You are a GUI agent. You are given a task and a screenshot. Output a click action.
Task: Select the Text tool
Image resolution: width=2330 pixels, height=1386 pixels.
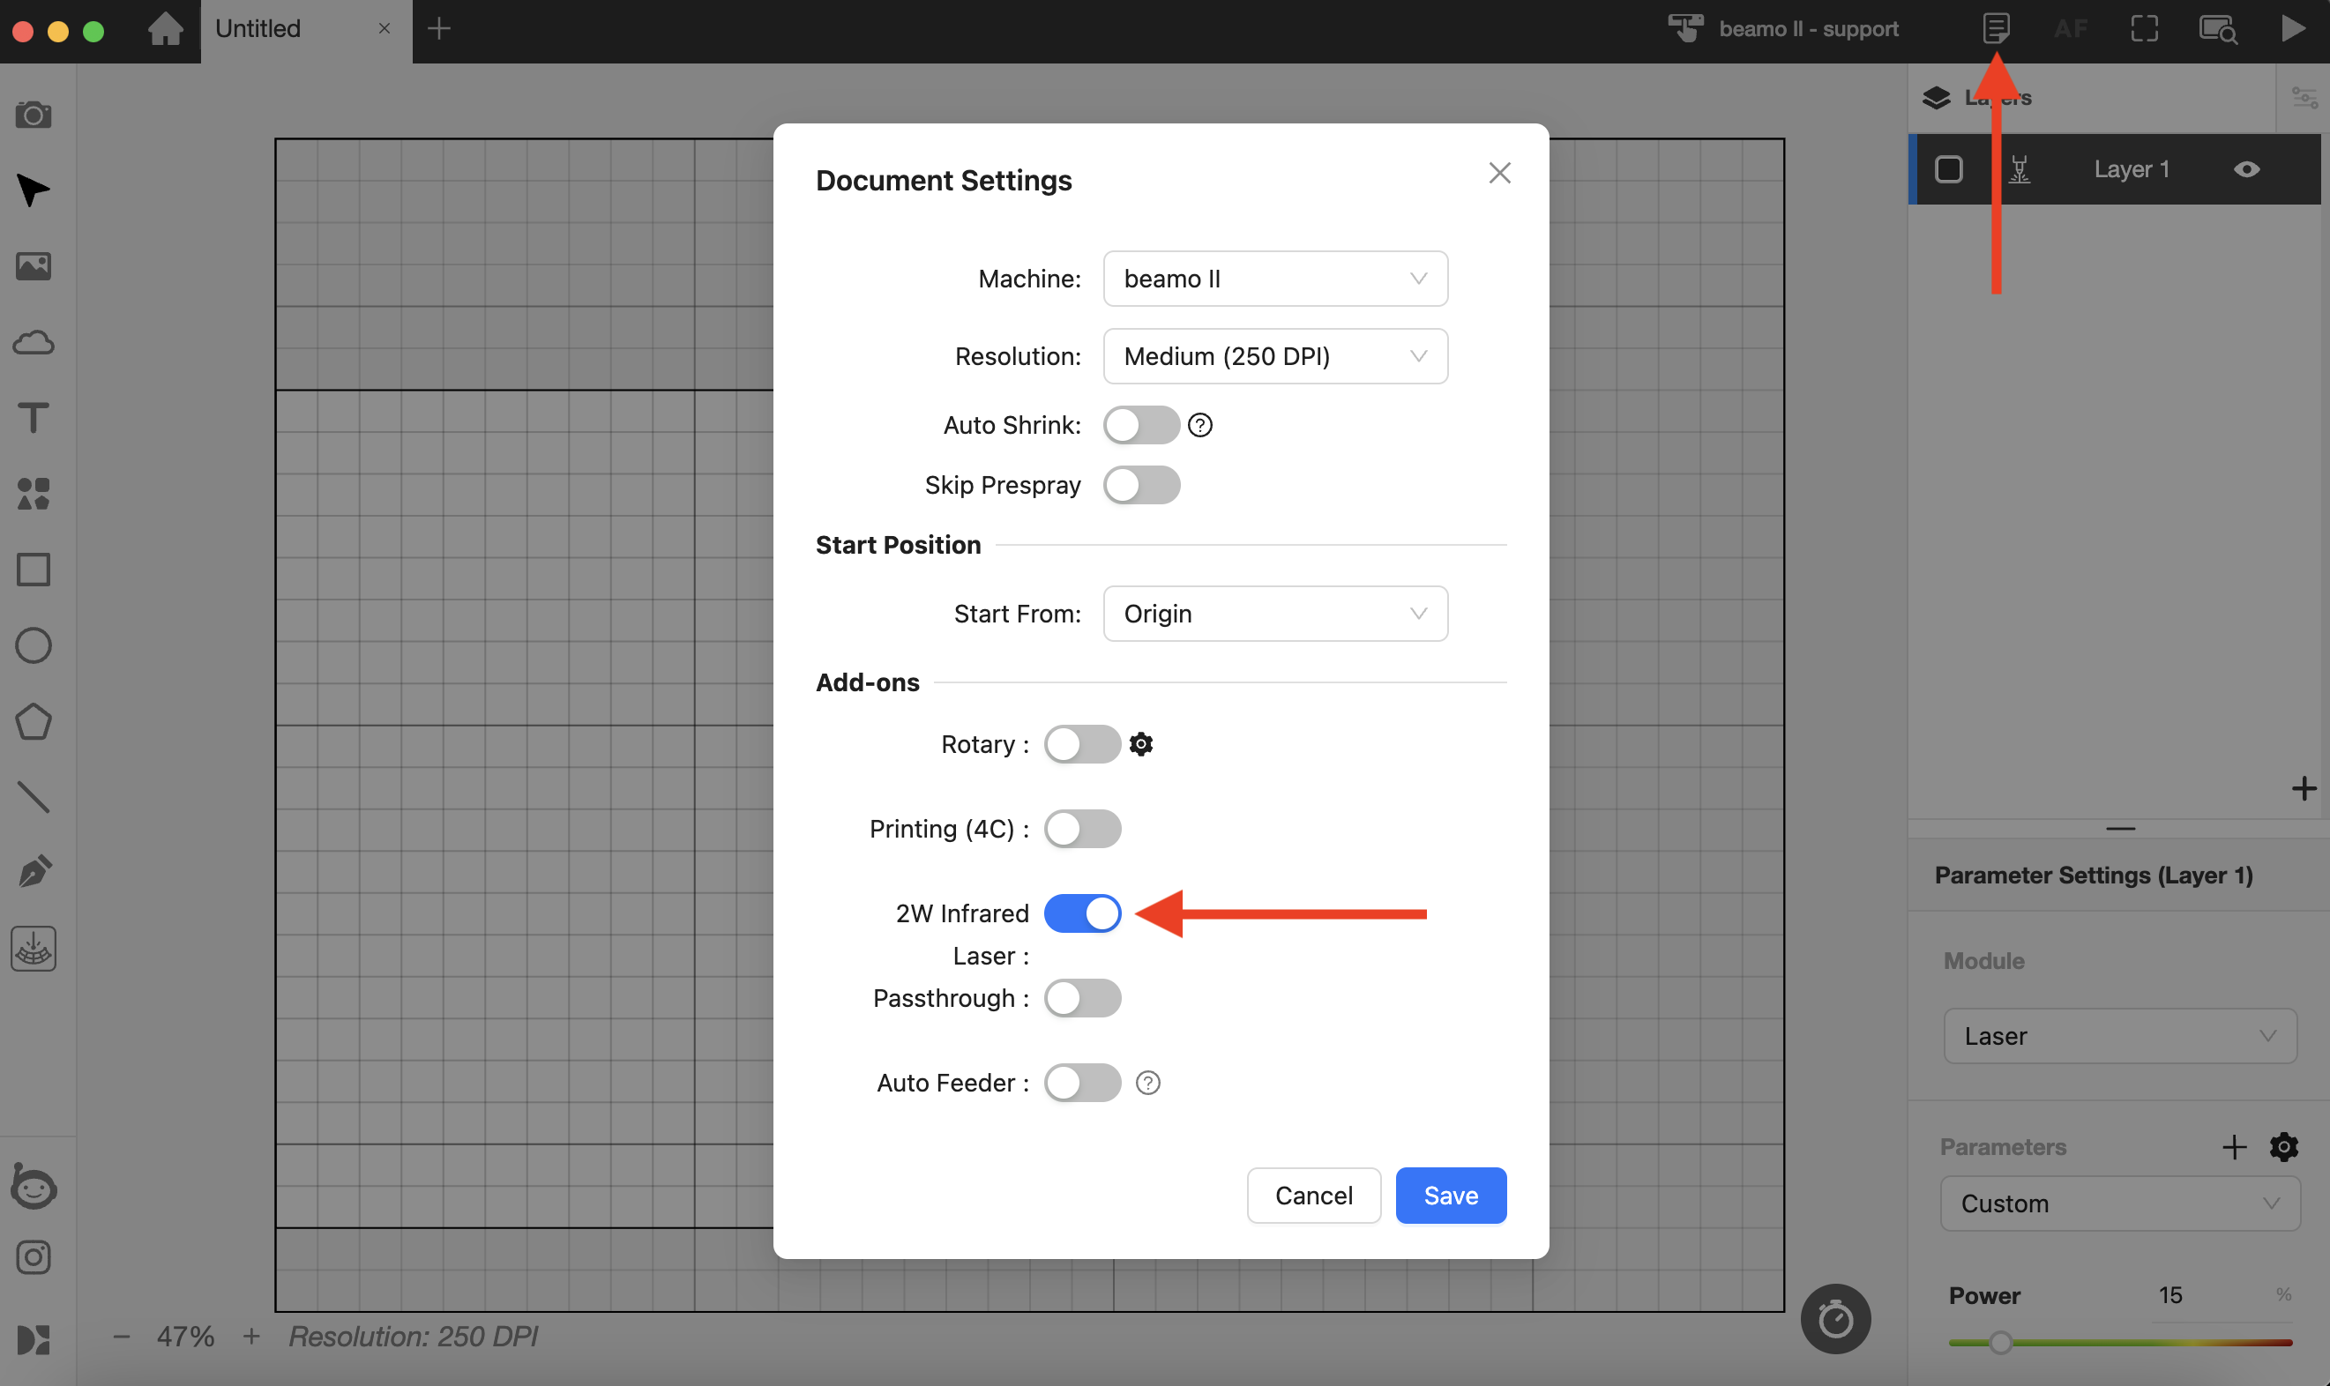[x=34, y=418]
